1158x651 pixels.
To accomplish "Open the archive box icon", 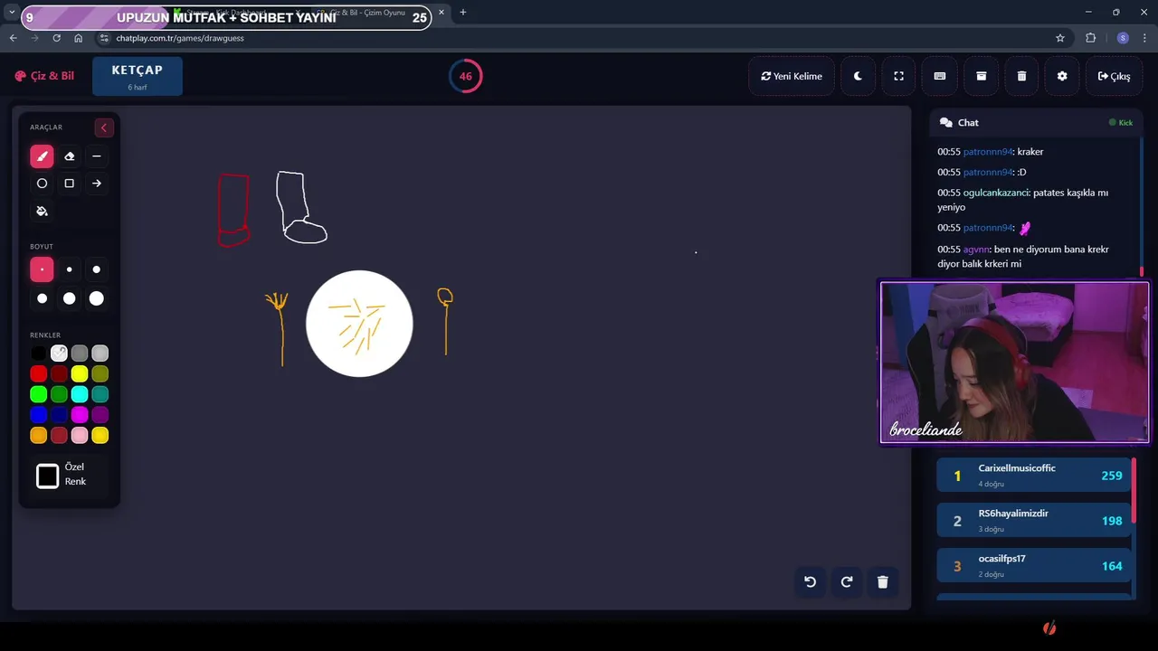I will 981,76.
